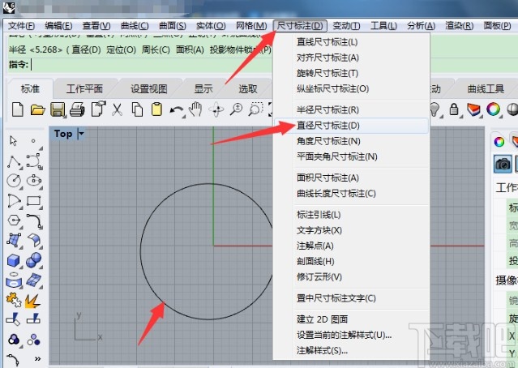Switch to the 工作平面 toolbar tab

coord(84,89)
